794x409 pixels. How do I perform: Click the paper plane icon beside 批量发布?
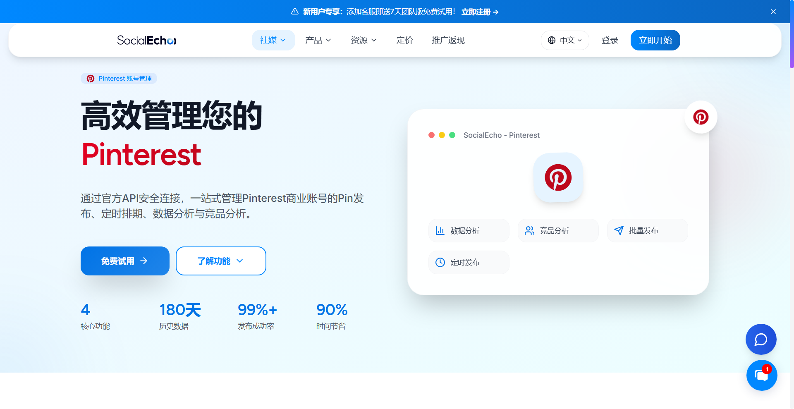[619, 231]
